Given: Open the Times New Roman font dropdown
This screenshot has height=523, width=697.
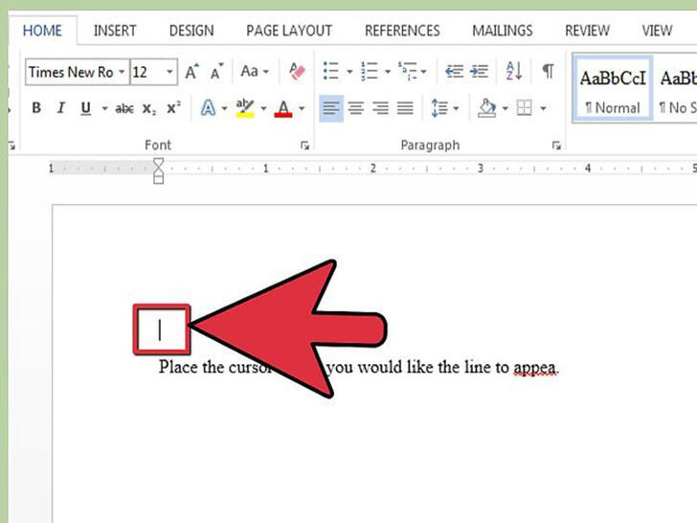Looking at the screenshot, I should pos(121,72).
